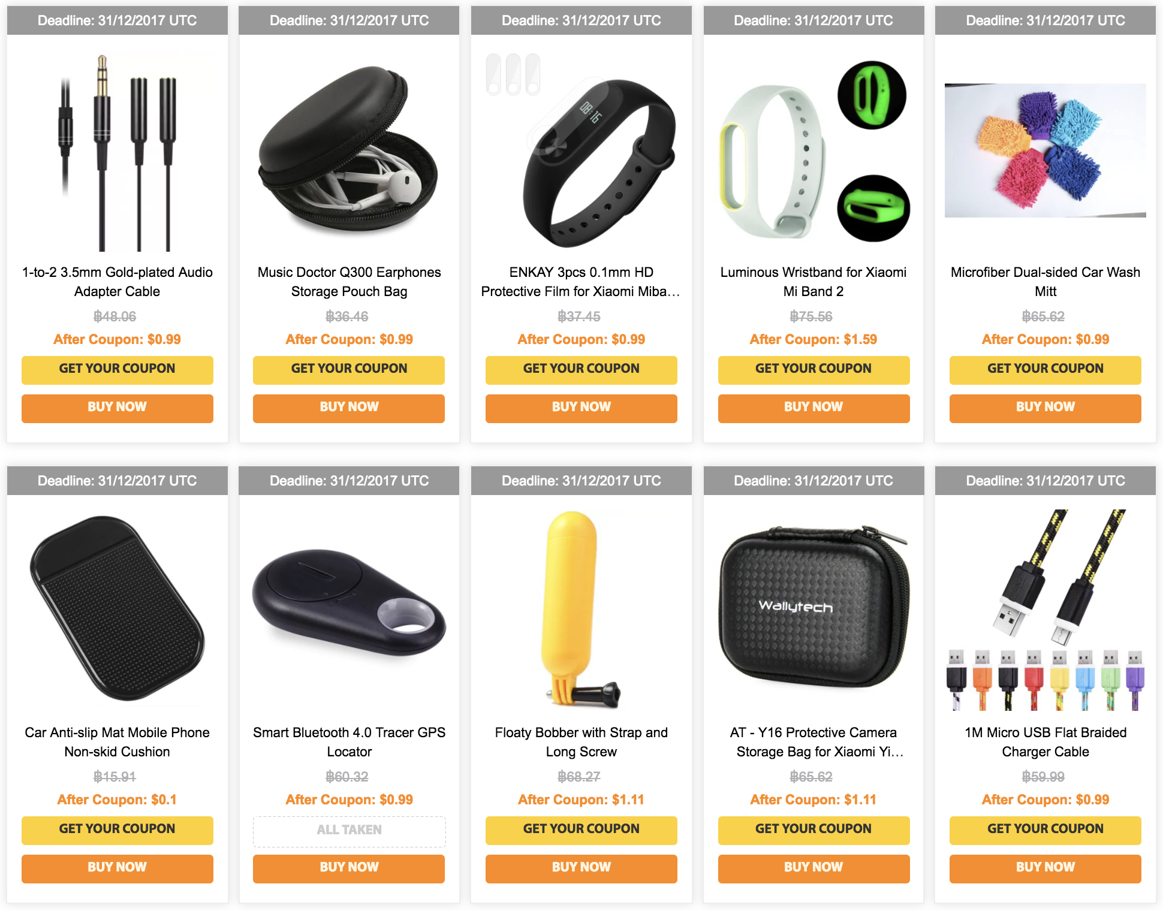Buy the 1M Micro USB cable now
Screen dimensions: 1163x911
coord(1046,868)
